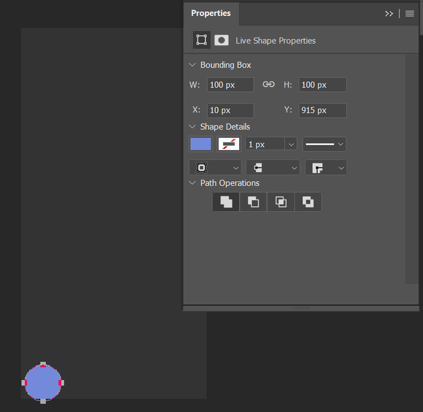Screen dimensions: 423x412
Task: Click the Exclude Overlapping Shapes operation
Action: tap(308, 202)
